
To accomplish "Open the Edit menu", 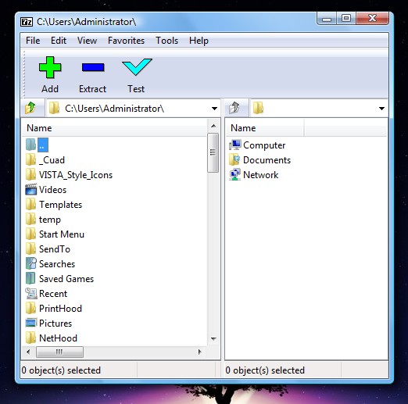I will (x=59, y=41).
